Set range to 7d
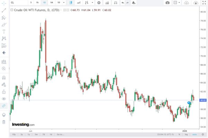This screenshot has height=138, width=208. (44, 135)
